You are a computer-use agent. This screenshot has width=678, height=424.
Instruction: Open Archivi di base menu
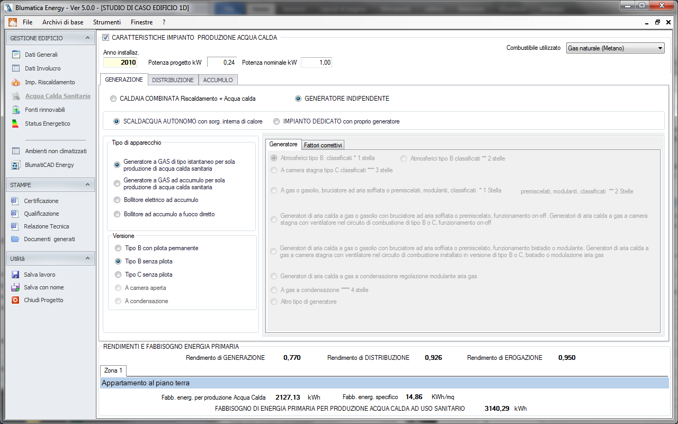click(x=63, y=22)
